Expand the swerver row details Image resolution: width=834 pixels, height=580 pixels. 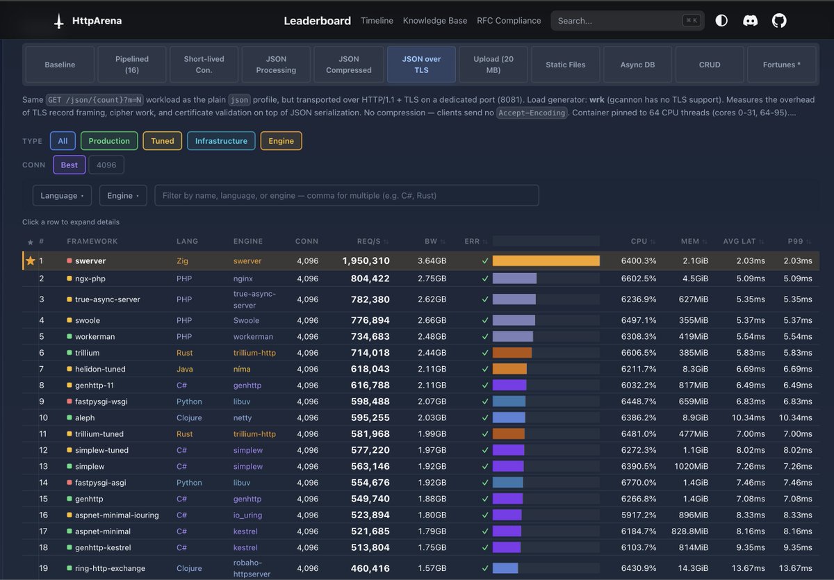[x=421, y=261]
